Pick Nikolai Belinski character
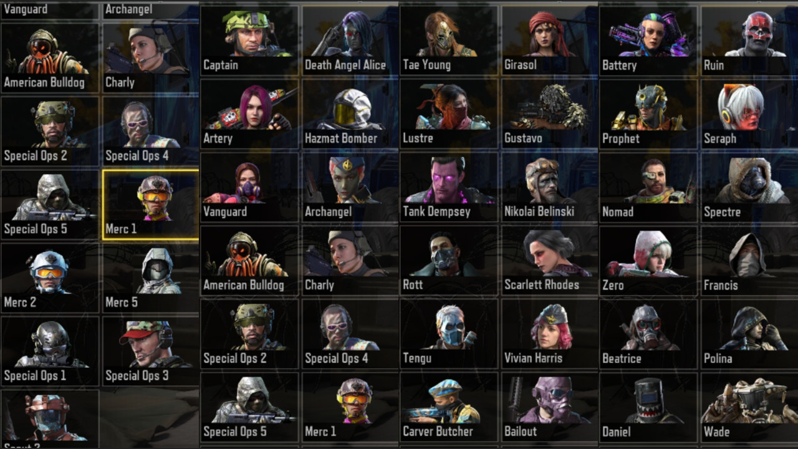This screenshot has height=449, width=798. pyautogui.click(x=550, y=187)
